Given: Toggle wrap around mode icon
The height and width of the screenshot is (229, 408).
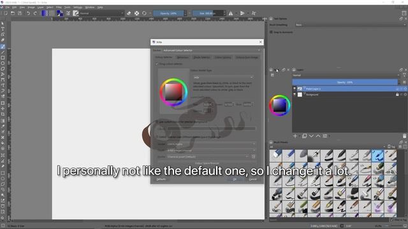Looking at the screenshot, I should coord(254,13).
